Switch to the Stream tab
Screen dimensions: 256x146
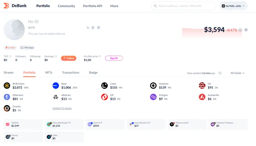tap(9, 72)
